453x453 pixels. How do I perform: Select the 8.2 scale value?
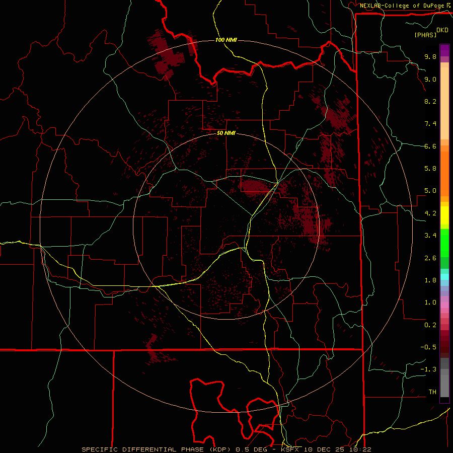click(x=430, y=101)
